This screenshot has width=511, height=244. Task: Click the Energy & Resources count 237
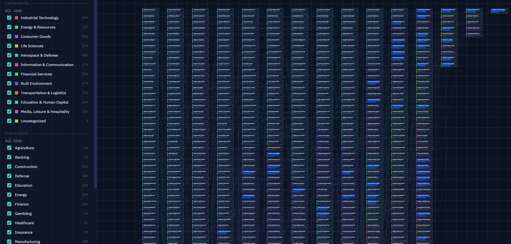(x=85, y=27)
